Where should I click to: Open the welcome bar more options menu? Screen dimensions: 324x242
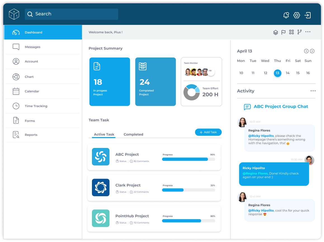(x=308, y=32)
